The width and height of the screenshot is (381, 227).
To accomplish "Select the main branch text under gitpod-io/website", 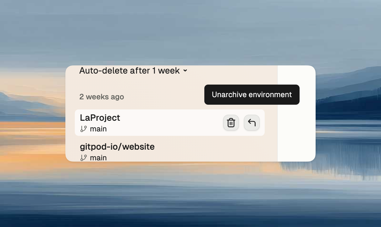I will pos(98,158).
